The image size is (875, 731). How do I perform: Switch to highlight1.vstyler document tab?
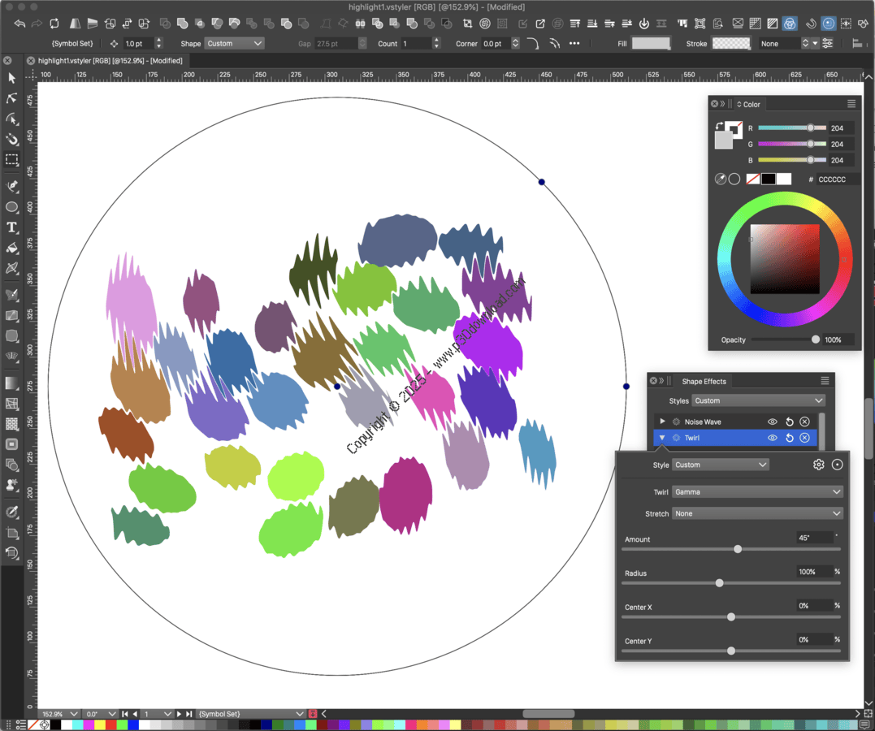pyautogui.click(x=109, y=61)
